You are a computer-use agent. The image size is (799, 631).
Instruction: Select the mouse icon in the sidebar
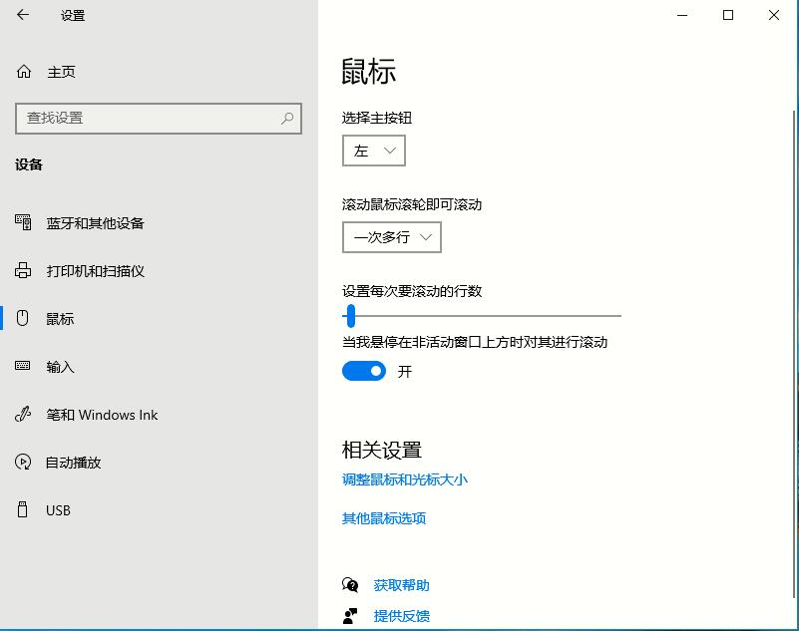pyautogui.click(x=21, y=319)
